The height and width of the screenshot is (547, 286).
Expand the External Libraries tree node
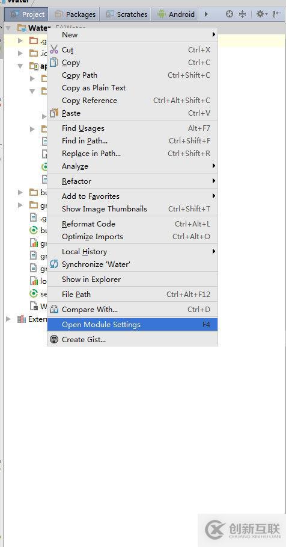pyautogui.click(x=8, y=319)
